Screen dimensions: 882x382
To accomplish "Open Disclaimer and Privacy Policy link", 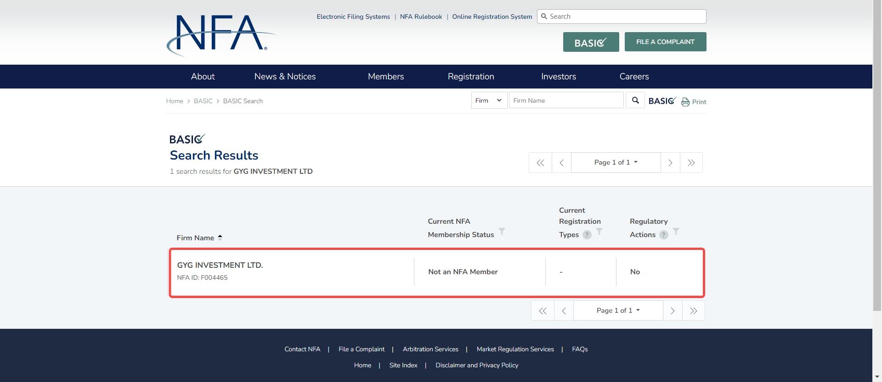I will coord(477,365).
